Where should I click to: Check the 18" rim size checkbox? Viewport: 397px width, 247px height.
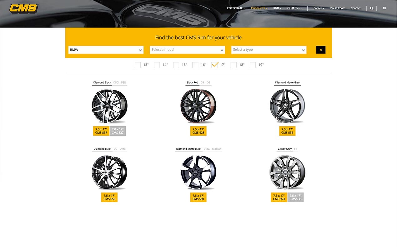coord(234,65)
